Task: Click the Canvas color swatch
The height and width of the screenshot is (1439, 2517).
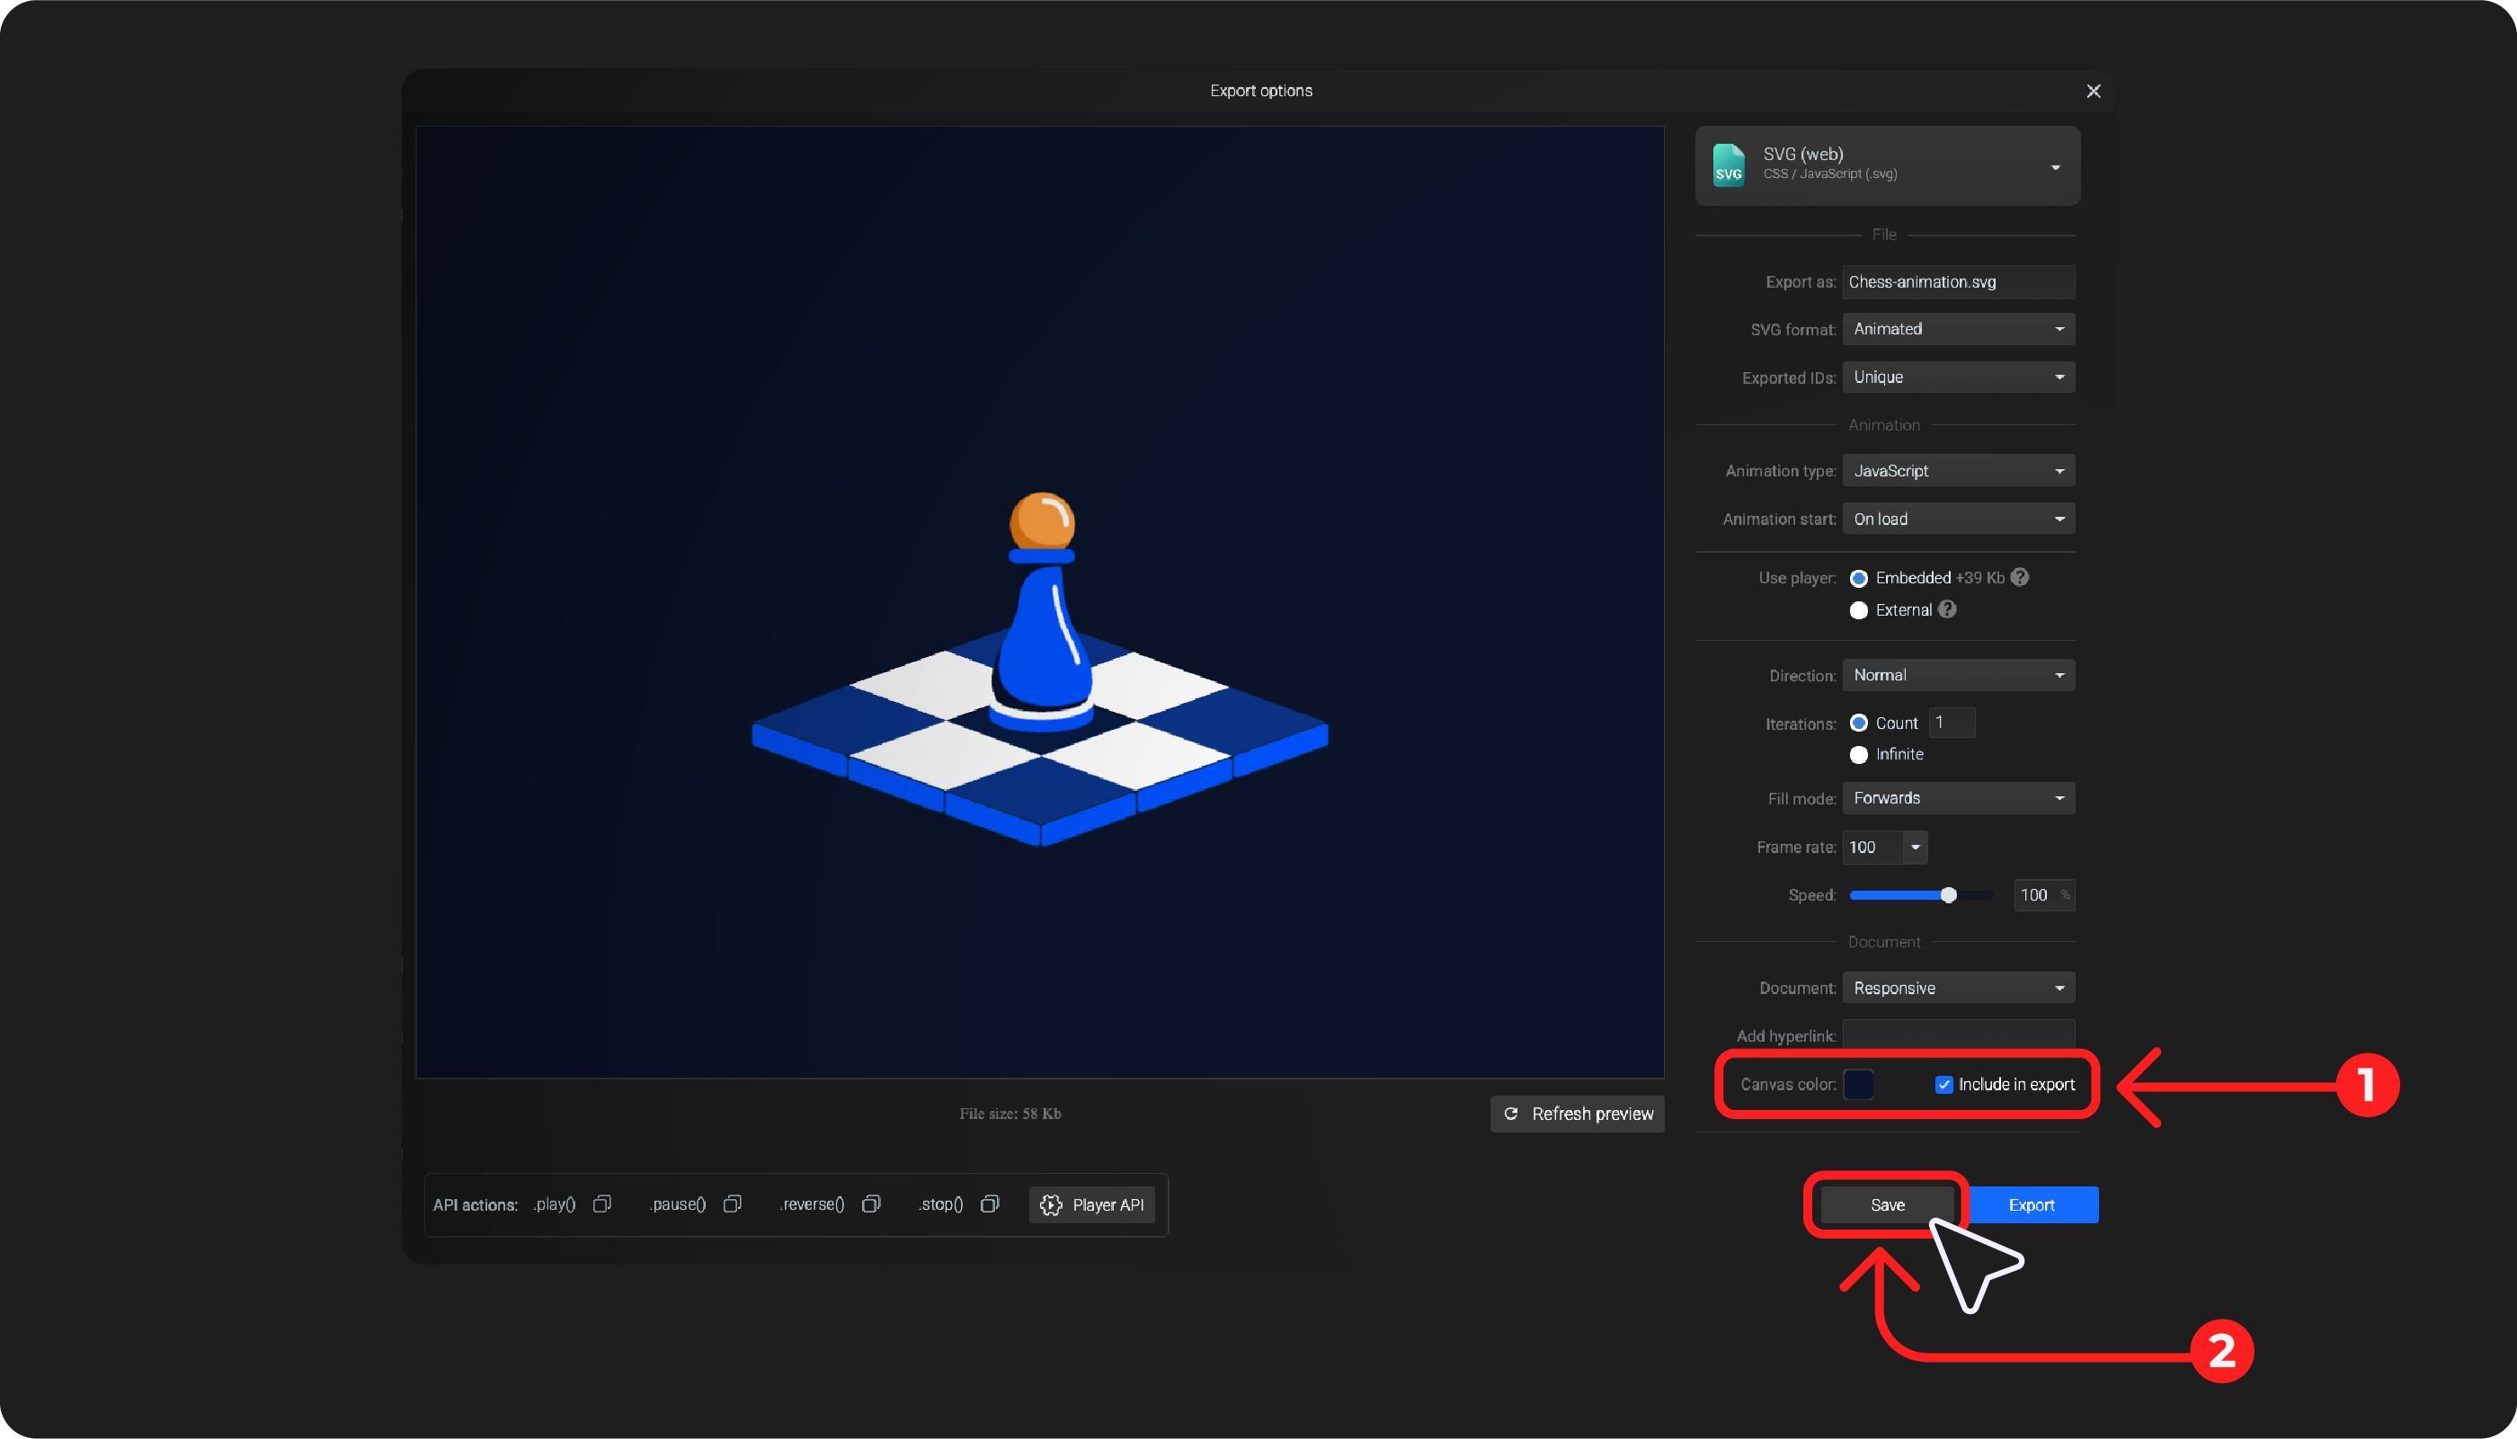Action: tap(1859, 1084)
